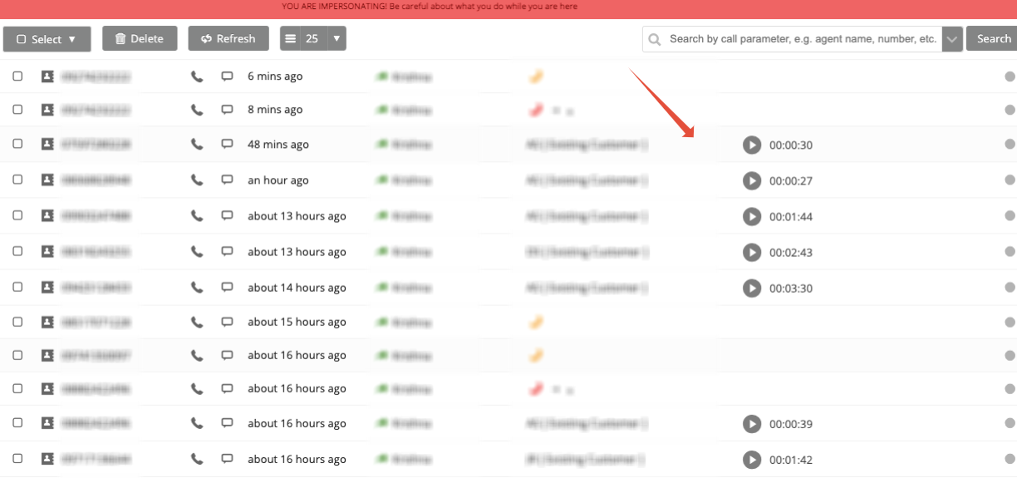1017x478 pixels.
Task: Select the checkbox in the 00:01:44 row
Action: 17,215
